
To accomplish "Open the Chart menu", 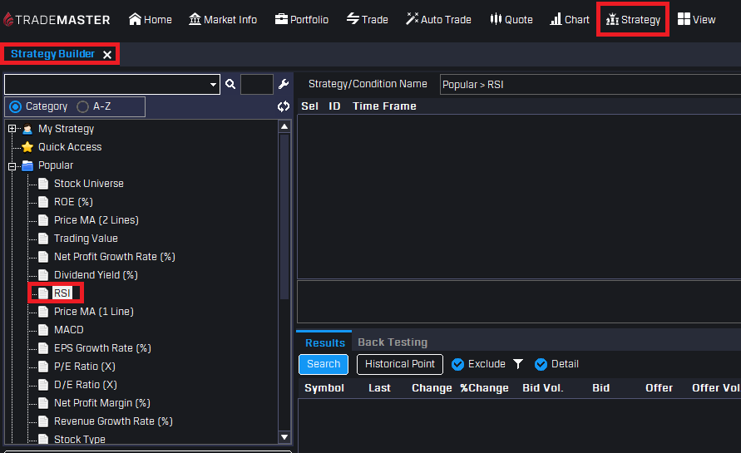I will tap(570, 19).
